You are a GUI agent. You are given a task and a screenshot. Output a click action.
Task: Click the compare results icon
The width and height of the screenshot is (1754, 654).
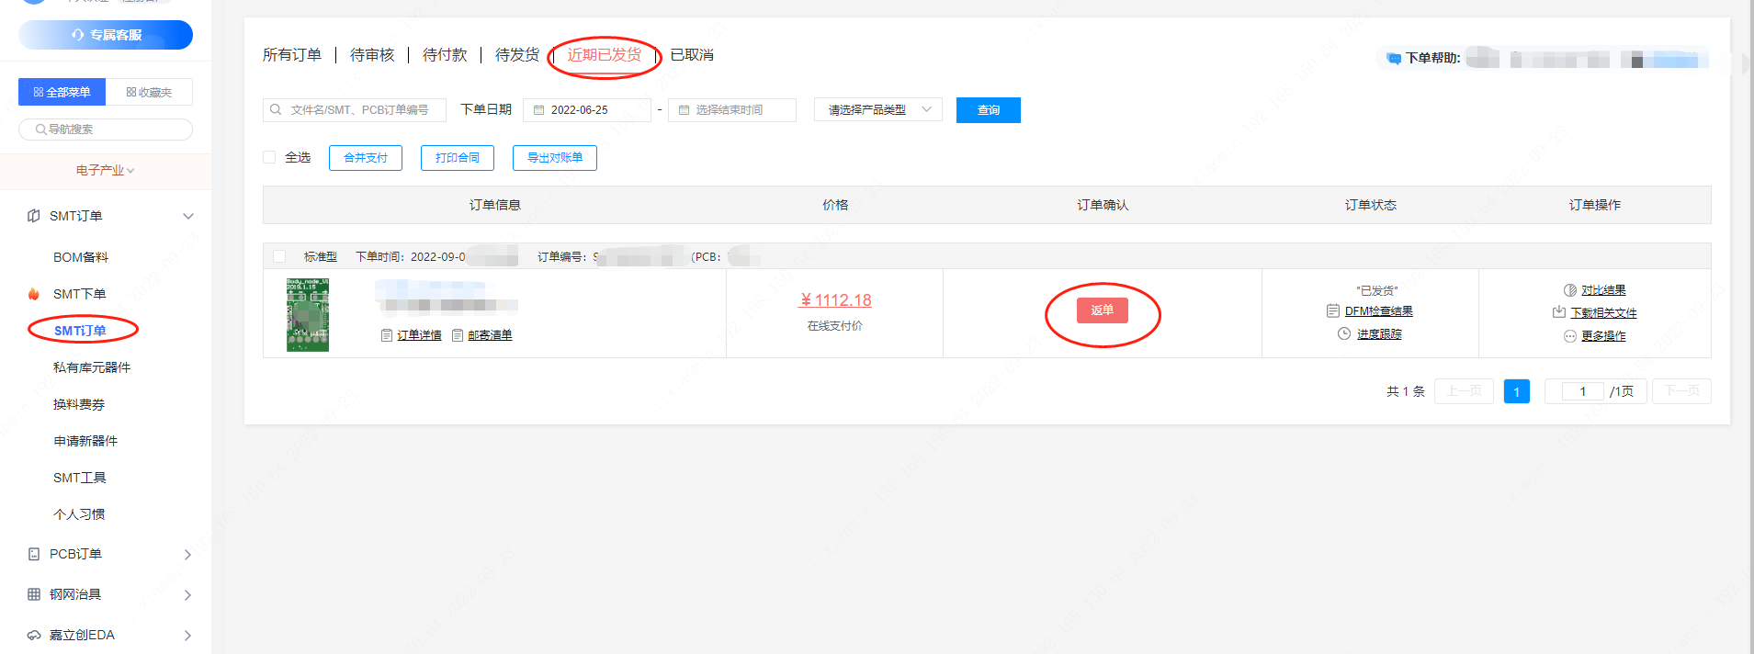(1569, 290)
